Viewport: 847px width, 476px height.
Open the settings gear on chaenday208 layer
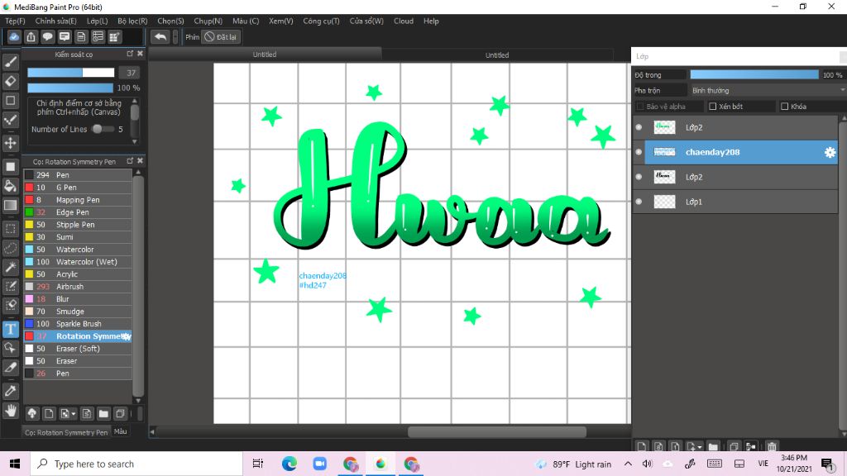pos(830,152)
